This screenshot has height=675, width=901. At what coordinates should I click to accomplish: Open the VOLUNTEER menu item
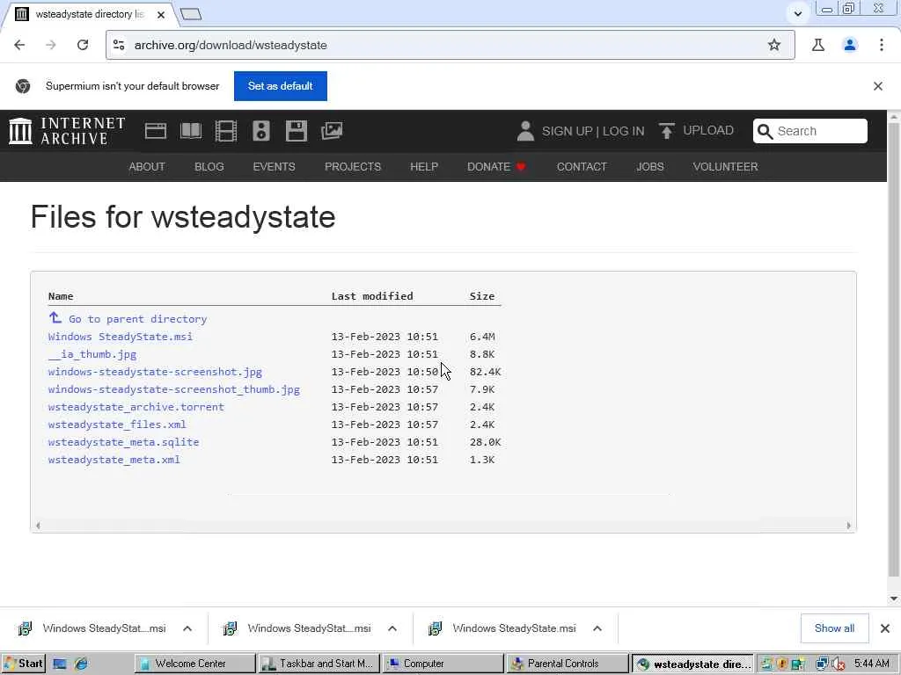tap(725, 166)
